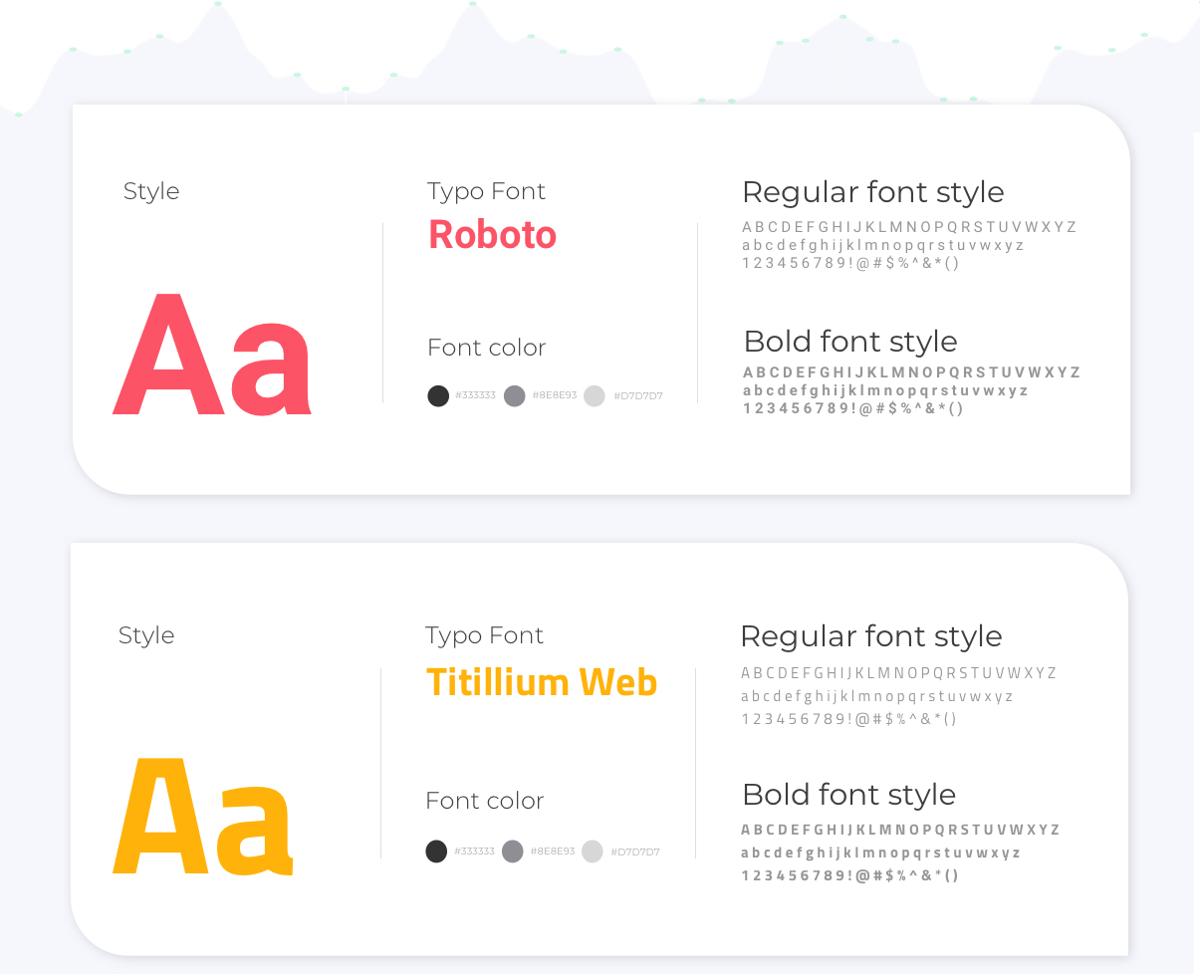The height and width of the screenshot is (974, 1200).
Task: Click #333333 hex label in Titillium Web card
Action: click(474, 852)
